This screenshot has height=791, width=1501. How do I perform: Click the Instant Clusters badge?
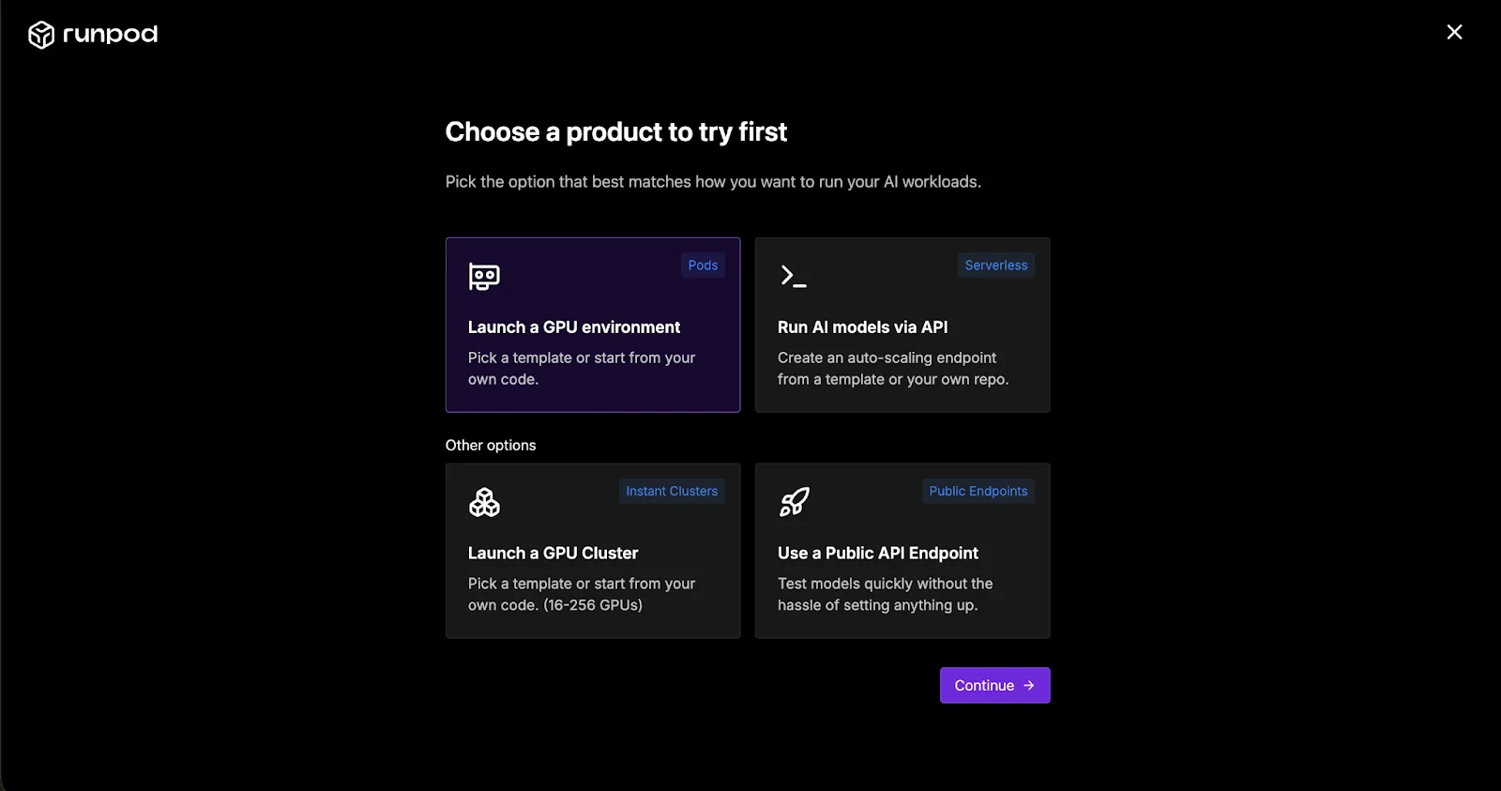[x=672, y=492]
